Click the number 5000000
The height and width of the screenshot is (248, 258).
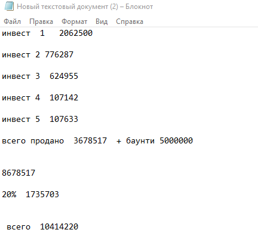click(x=176, y=140)
